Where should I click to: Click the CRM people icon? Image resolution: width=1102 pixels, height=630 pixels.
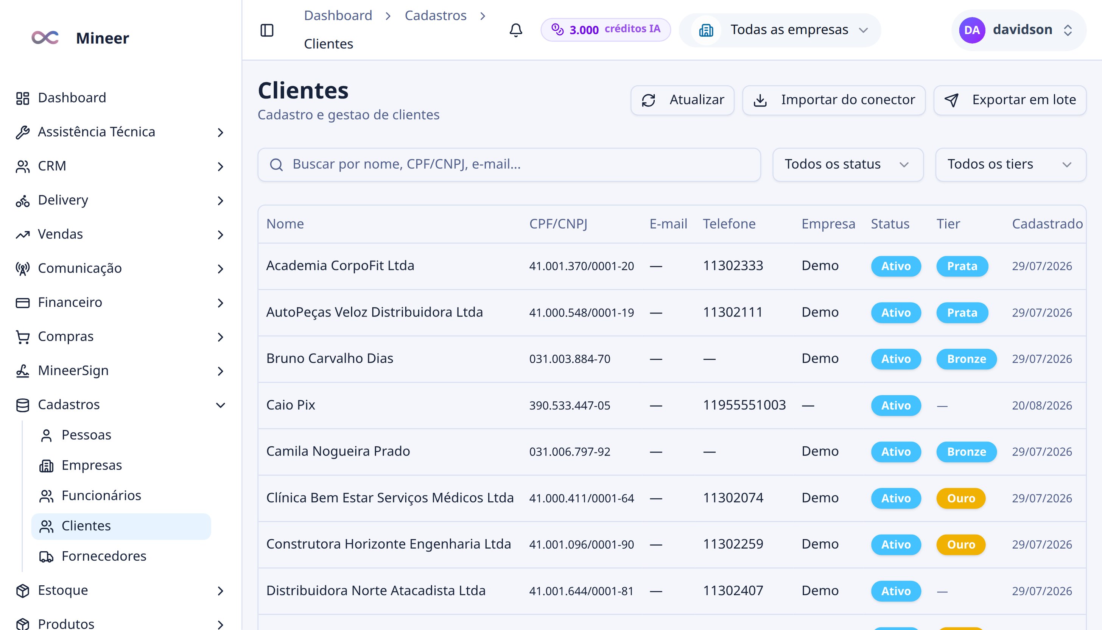[22, 166]
